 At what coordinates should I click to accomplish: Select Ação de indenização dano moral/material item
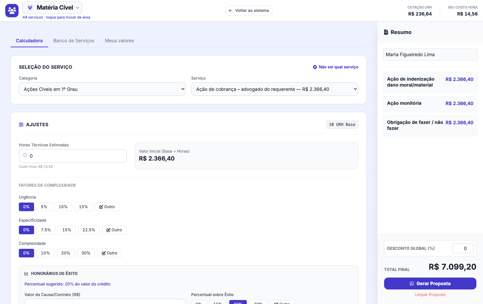tap(430, 82)
